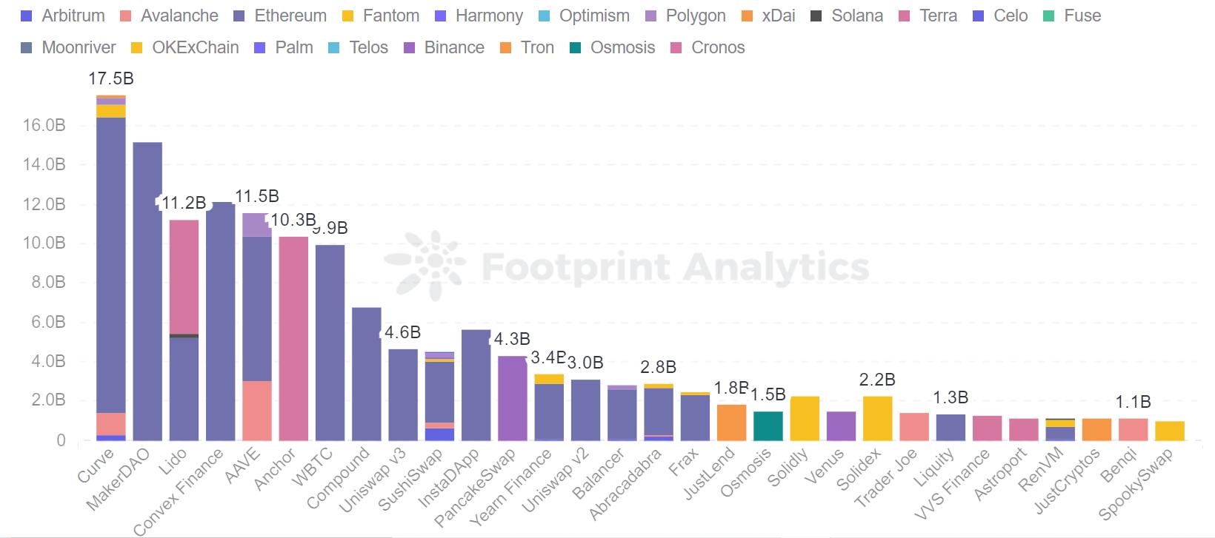
Task: Click the Polygon segment atop AAVE bar
Action: [x=257, y=225]
